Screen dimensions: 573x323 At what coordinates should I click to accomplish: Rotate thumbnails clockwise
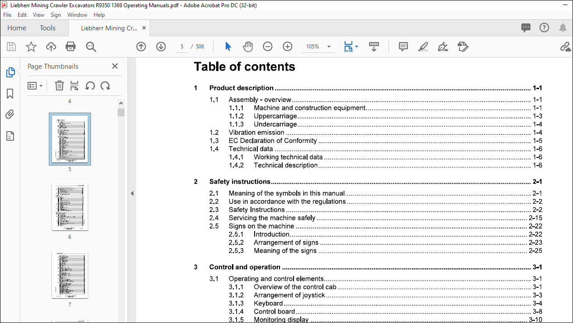[x=105, y=85]
